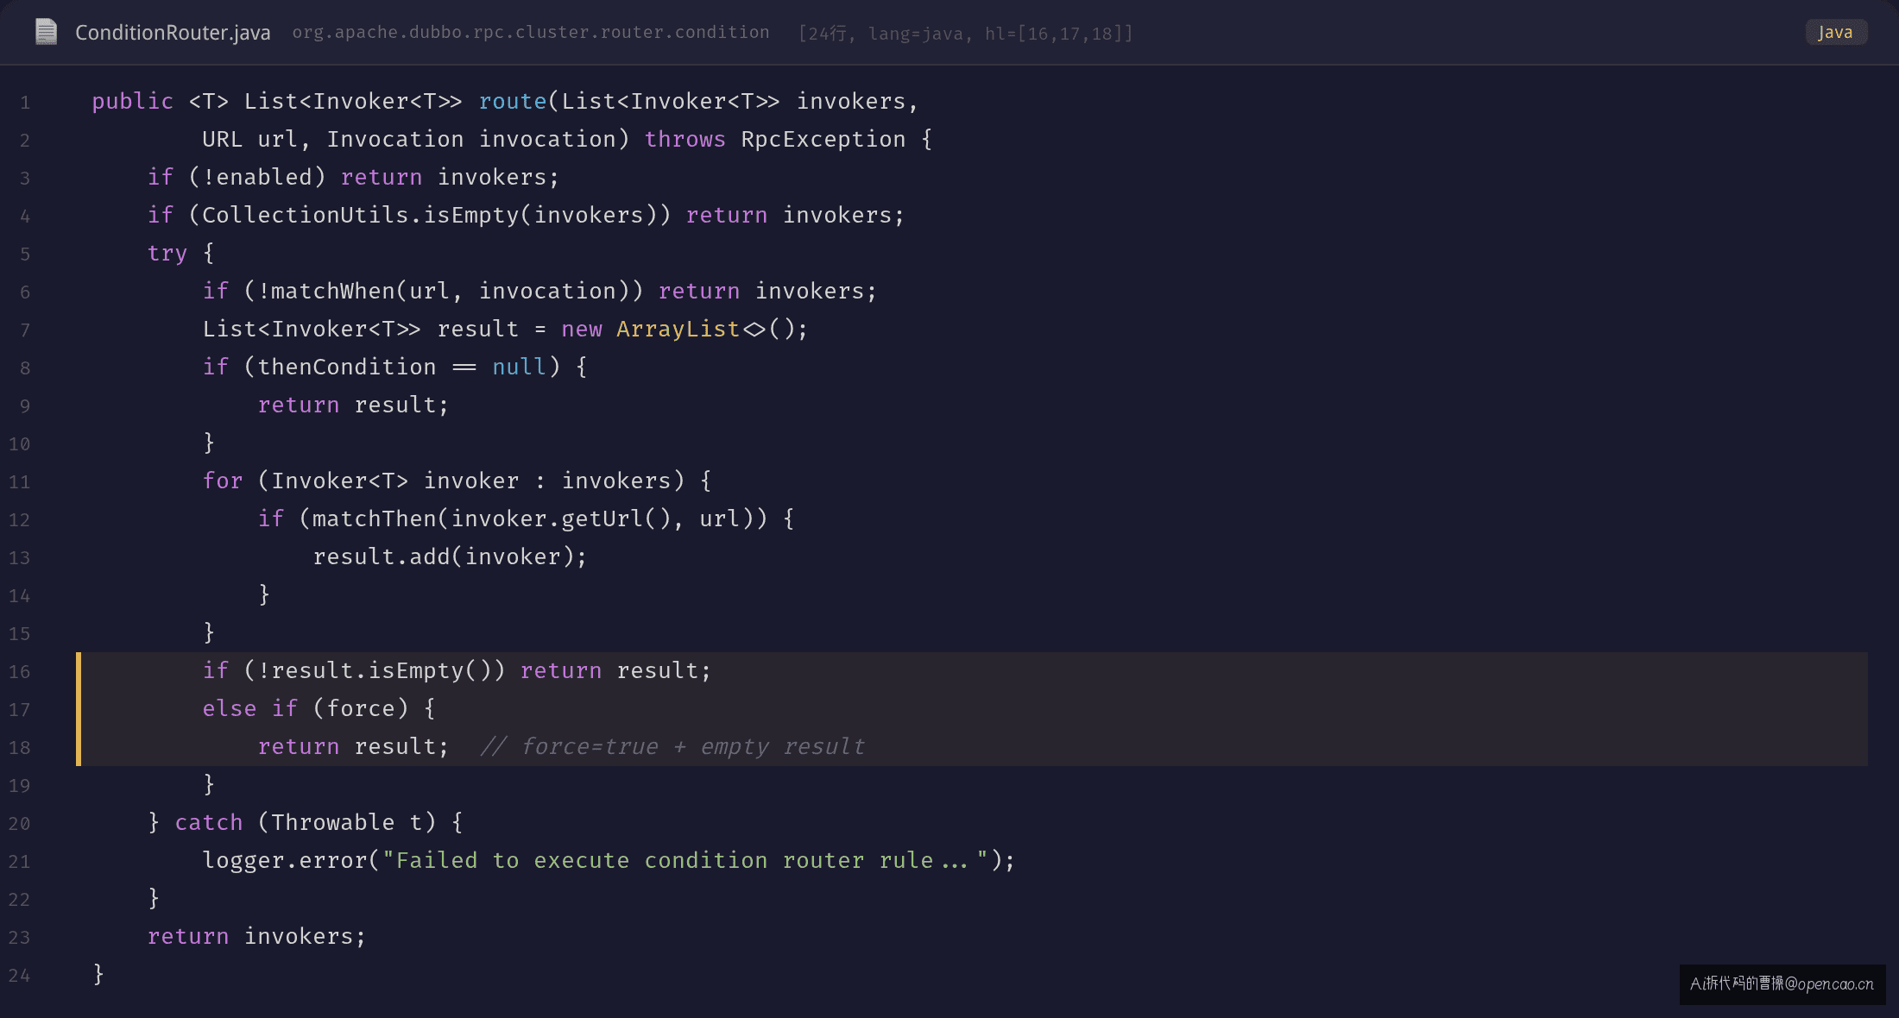Click the 'public' keyword on line 1
This screenshot has height=1018, width=1899.
pos(133,101)
